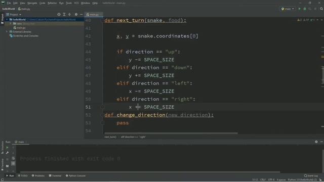Fold the next_turn function at line 40
This screenshot has width=324, height=182.
(102, 20)
